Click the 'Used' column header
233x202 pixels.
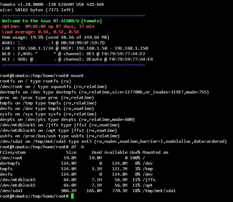click(x=97, y=153)
